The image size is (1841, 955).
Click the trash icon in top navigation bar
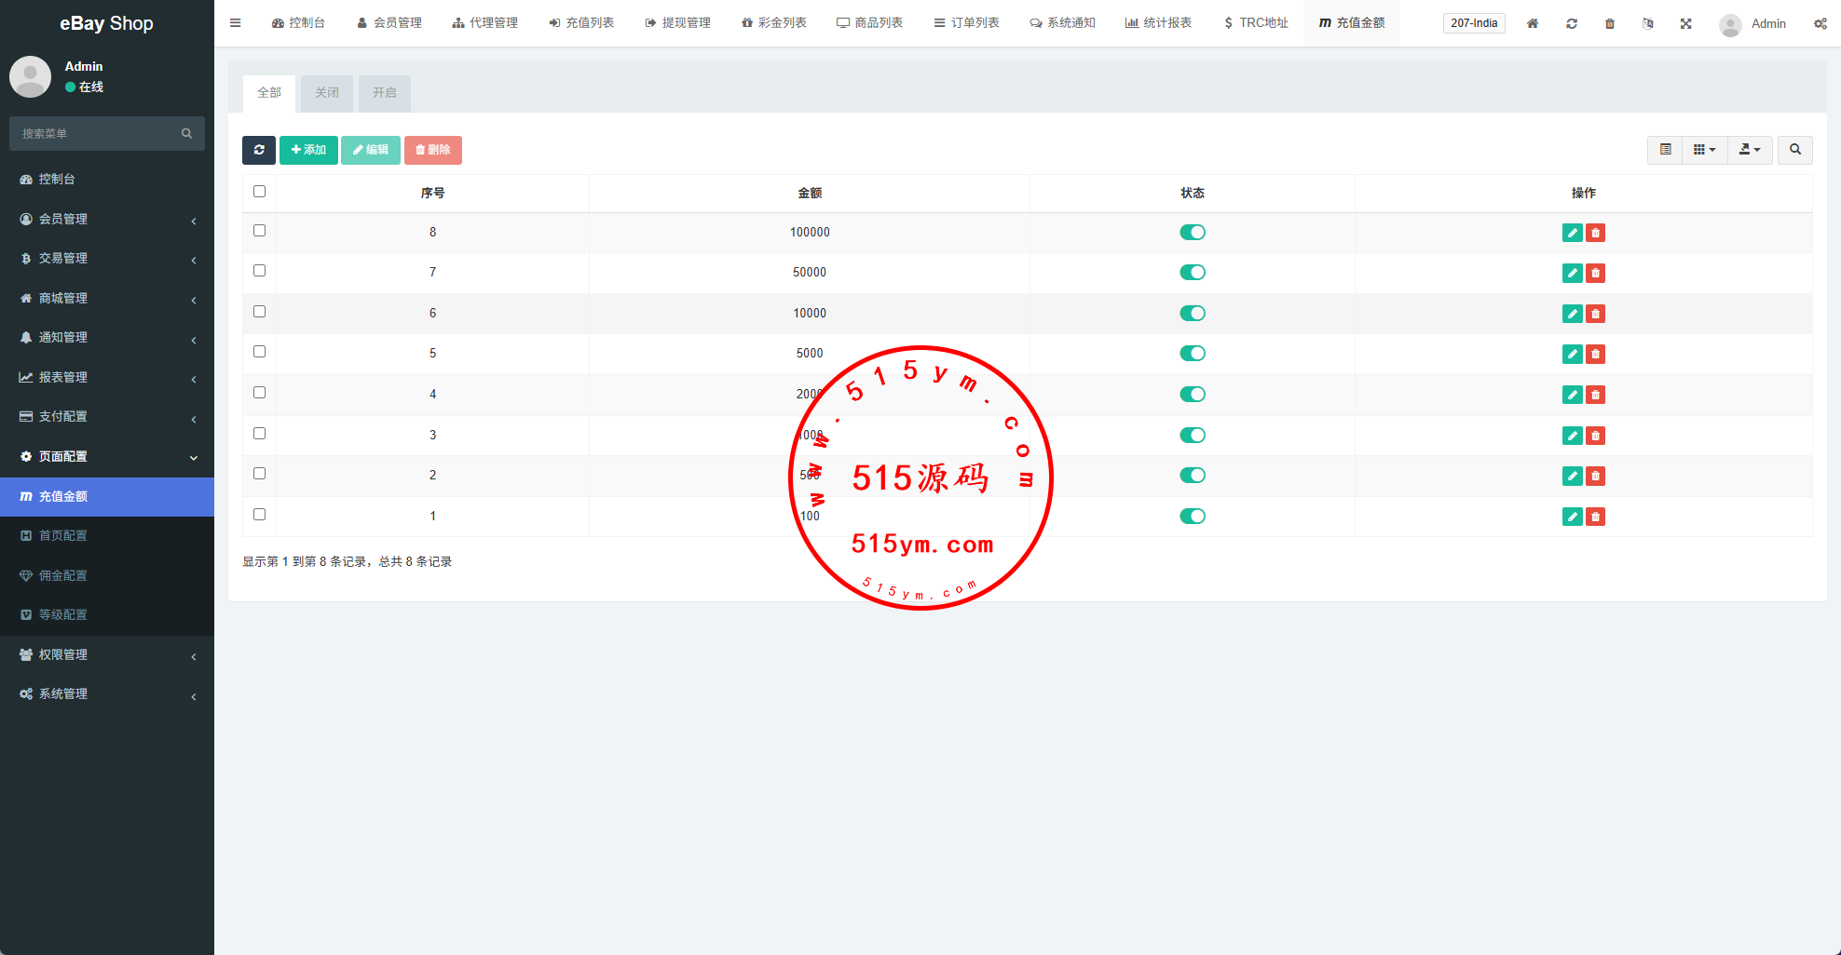[x=1610, y=23]
